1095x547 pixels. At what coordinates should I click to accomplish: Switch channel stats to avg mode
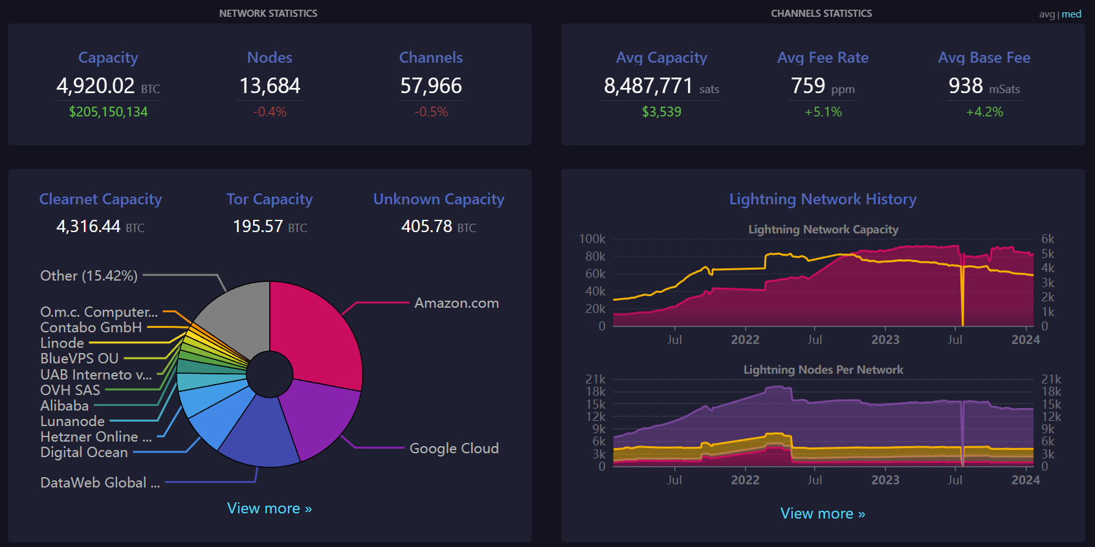(1046, 14)
